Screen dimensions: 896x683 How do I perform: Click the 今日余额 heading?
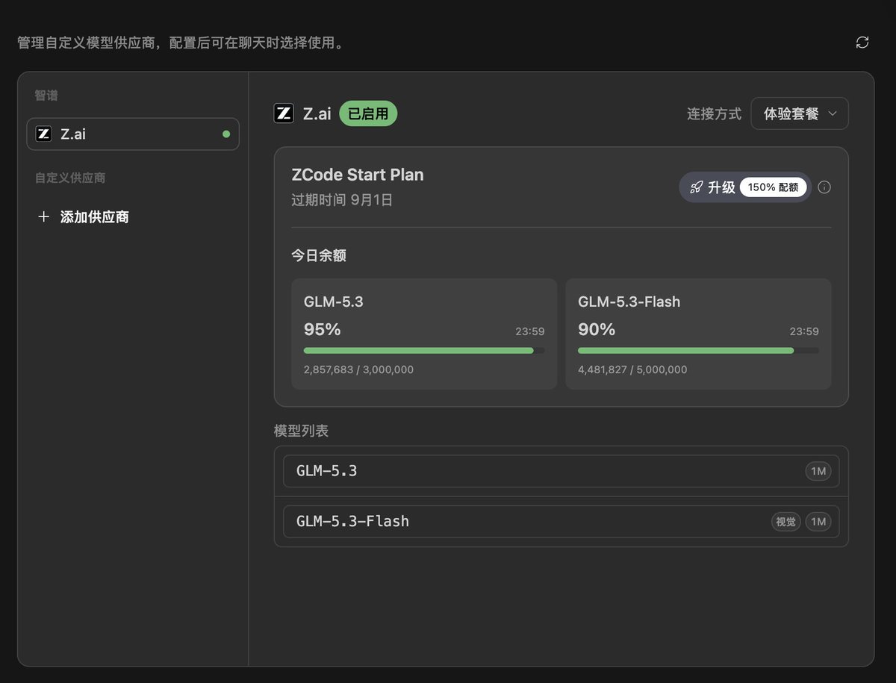click(319, 256)
